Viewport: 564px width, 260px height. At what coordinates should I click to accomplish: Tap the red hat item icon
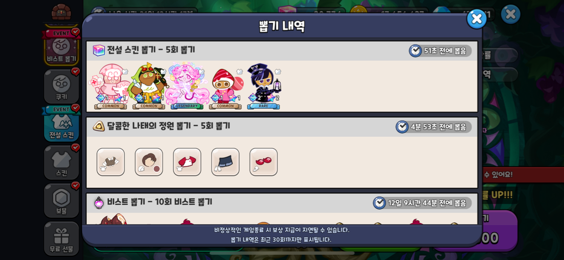click(x=187, y=162)
